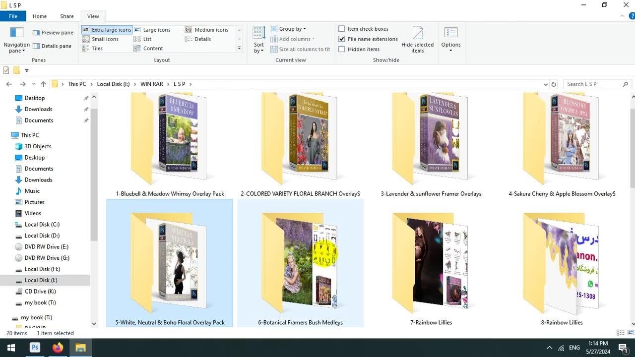Toggle the Preview pane button
The height and width of the screenshot is (357, 635).
pyautogui.click(x=53, y=33)
